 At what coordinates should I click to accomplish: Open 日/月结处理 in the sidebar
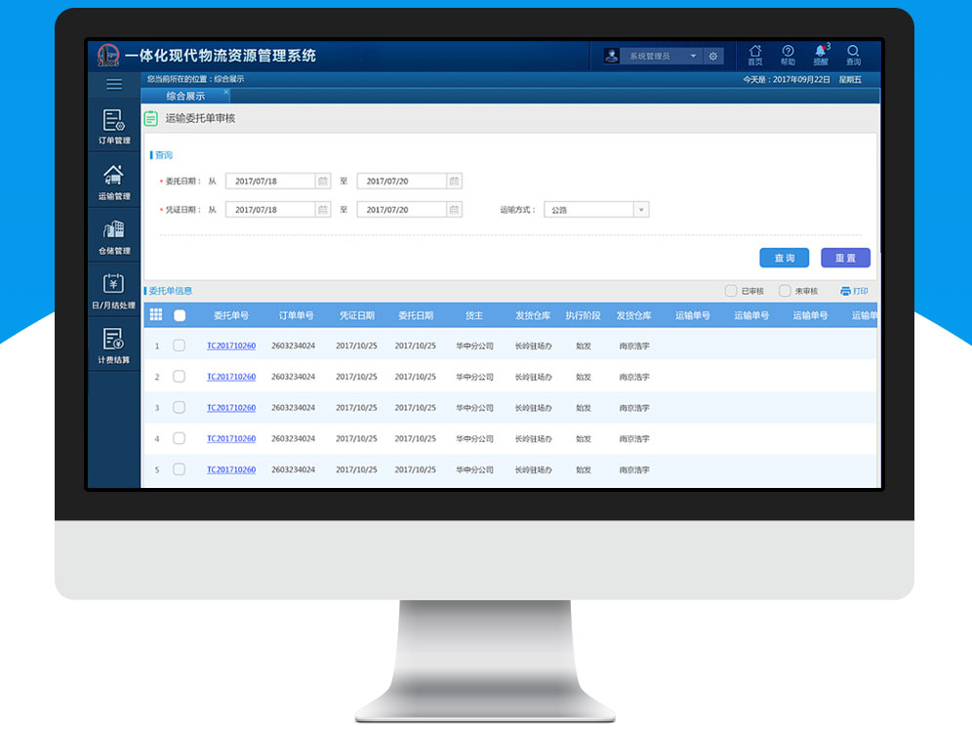114,291
